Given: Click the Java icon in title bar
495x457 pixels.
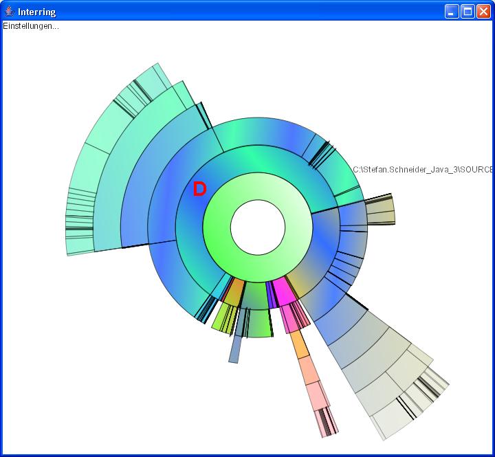Looking at the screenshot, I should (x=10, y=12).
